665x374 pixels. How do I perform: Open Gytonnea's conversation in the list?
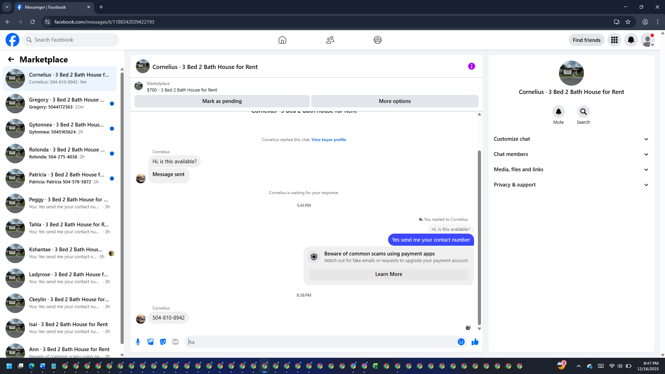pos(60,129)
